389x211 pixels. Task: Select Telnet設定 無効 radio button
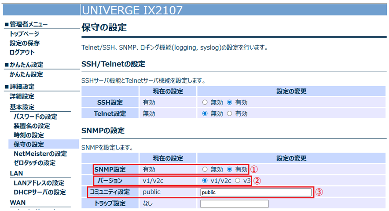(x=205, y=114)
